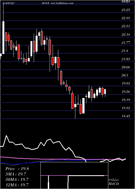135x189 pixels.
Task: Click the last white candlestick on the right
Action: (105, 92)
